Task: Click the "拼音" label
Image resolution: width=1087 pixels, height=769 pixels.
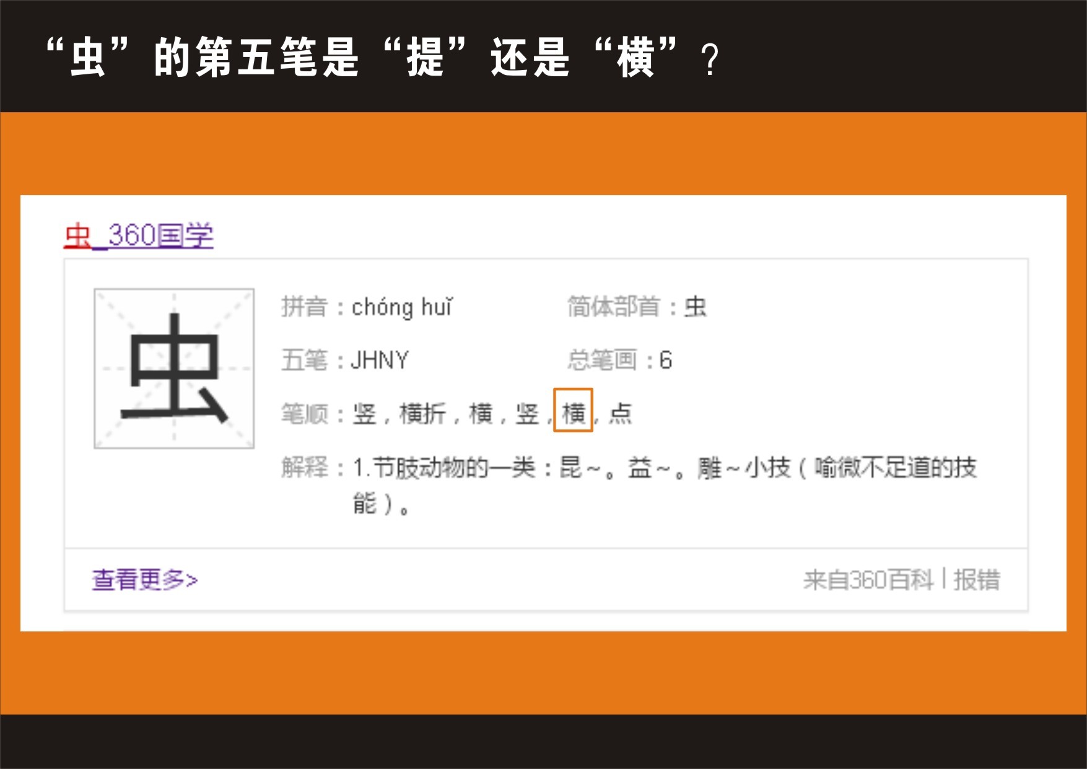Action: 304,307
